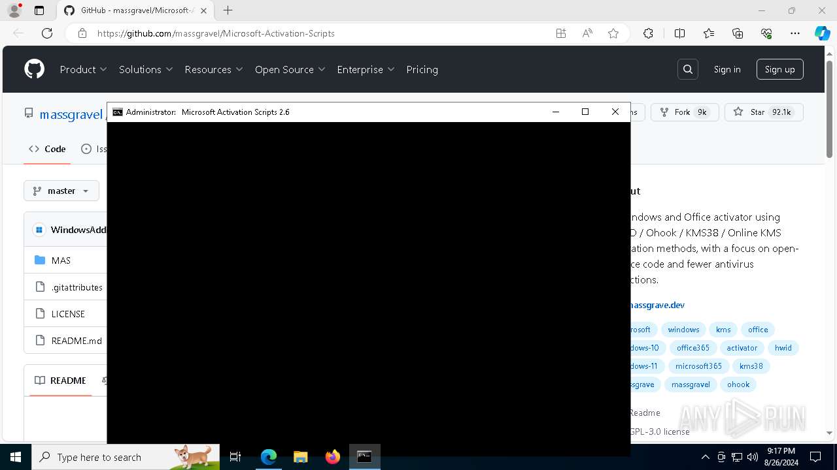Fork the repository button
The height and width of the screenshot is (470, 837).
pyautogui.click(x=685, y=112)
